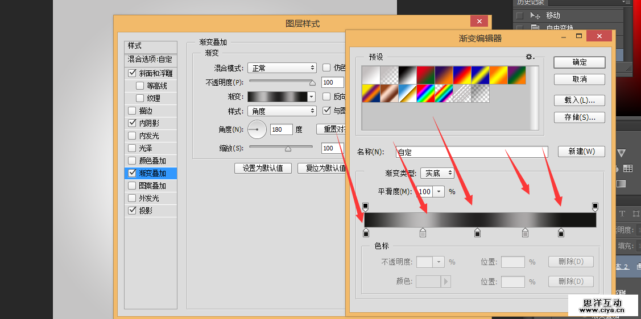Screen dimensions: 641x319
Task: Click the angle dial in Layer Style
Action: pyautogui.click(x=257, y=129)
